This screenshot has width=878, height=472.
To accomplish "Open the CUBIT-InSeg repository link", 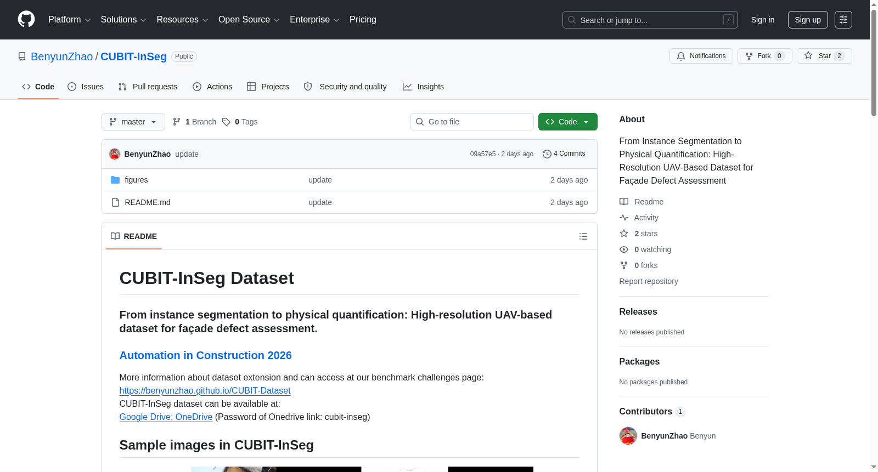I will coord(133,56).
